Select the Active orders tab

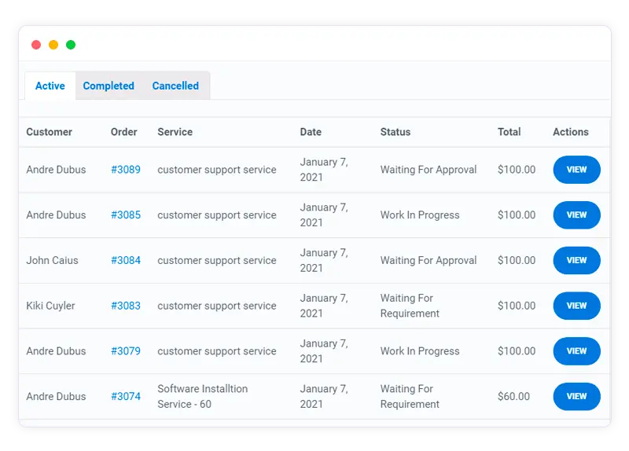click(50, 86)
